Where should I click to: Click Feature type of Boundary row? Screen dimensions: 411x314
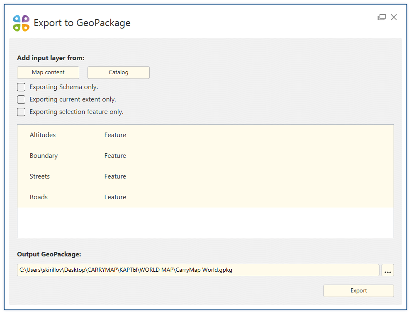coord(115,156)
